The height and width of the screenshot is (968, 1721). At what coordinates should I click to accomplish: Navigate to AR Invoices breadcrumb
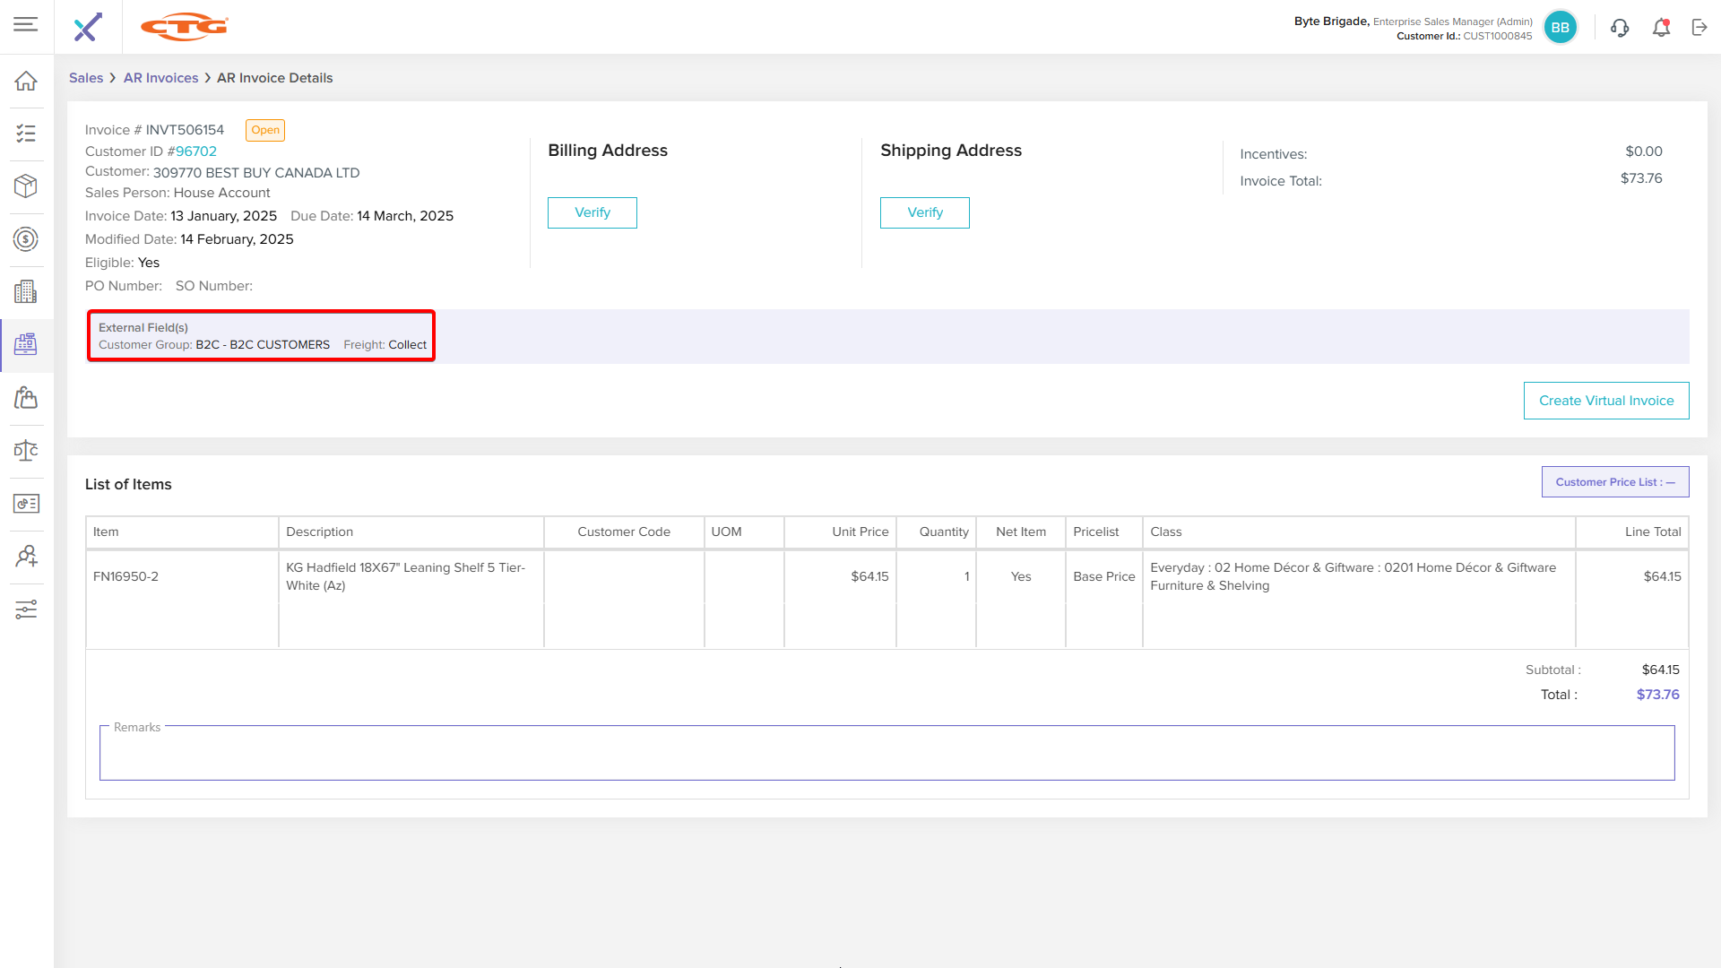[x=160, y=78]
